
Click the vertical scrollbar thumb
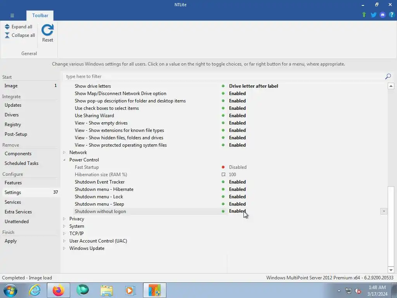pyautogui.click(x=391, y=226)
